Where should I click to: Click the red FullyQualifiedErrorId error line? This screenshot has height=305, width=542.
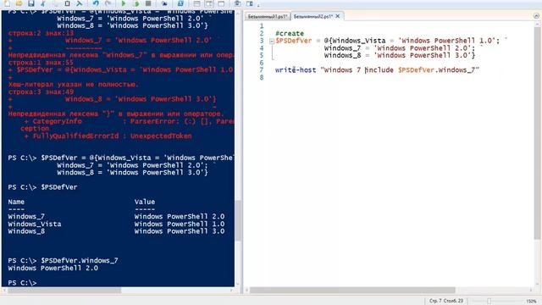(108, 136)
